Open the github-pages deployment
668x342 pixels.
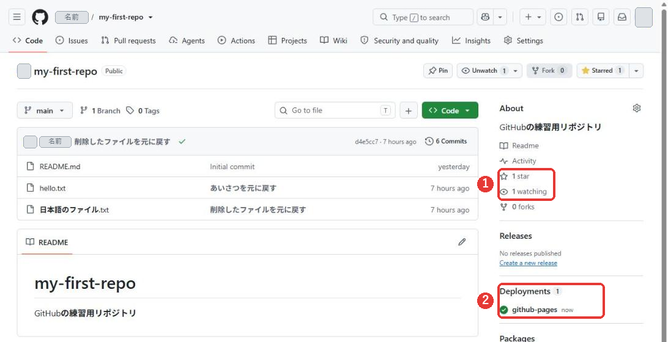[x=534, y=310]
